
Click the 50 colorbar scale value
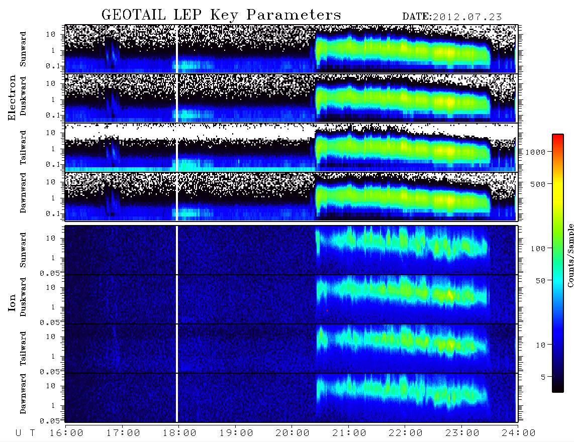[540, 281]
